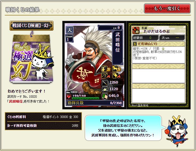The width and height of the screenshot is (196, 151).
Task: Click the empty third skill slot header
Action: (x=159, y=86)
